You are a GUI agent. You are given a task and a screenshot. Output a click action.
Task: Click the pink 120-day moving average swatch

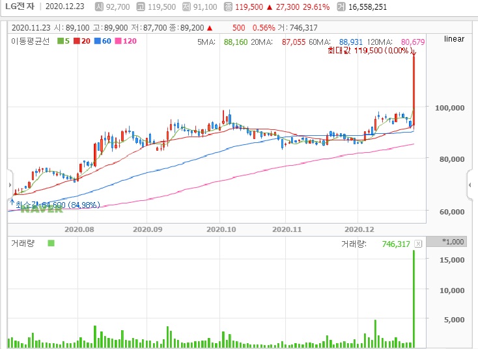click(x=118, y=41)
